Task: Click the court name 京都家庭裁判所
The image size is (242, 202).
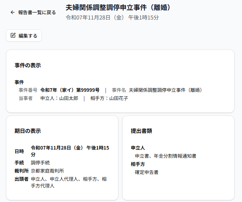Action: pos(47,171)
